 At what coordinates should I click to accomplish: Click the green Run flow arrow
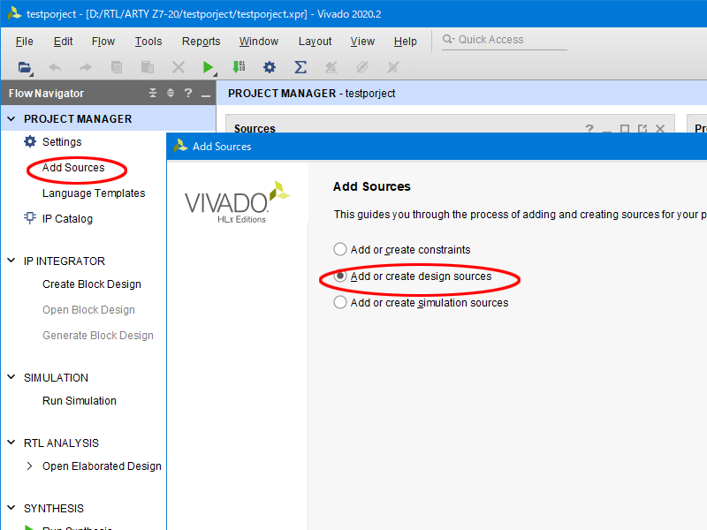(208, 67)
